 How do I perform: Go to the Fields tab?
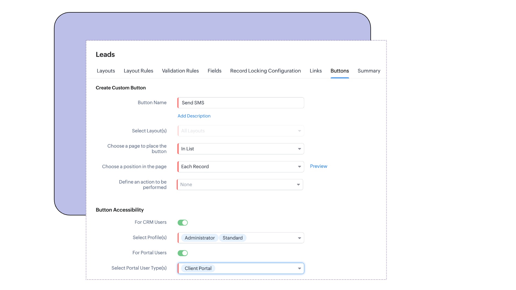tap(214, 71)
